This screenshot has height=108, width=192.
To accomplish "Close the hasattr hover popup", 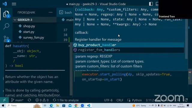I will (69, 46).
